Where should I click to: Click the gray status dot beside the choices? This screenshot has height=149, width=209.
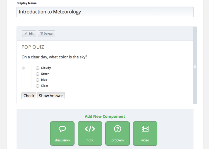23,68
